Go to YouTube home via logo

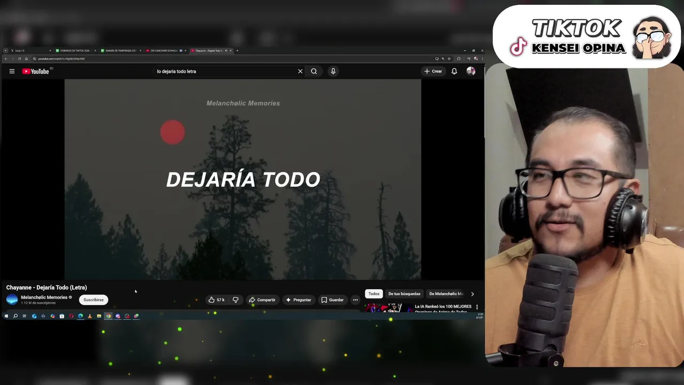tap(35, 71)
